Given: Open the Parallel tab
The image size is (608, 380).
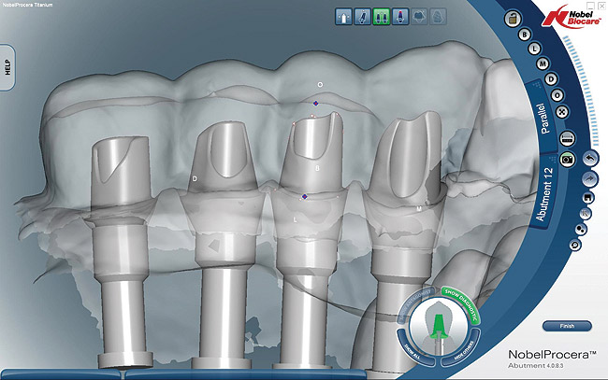Looking at the screenshot, I should click(x=540, y=120).
